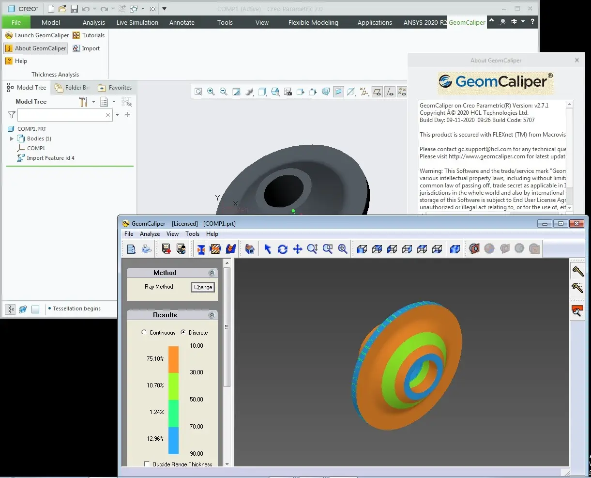
Task: Click the Close window X icon in Creo quick access toolbar
Action: pyautogui.click(x=152, y=9)
